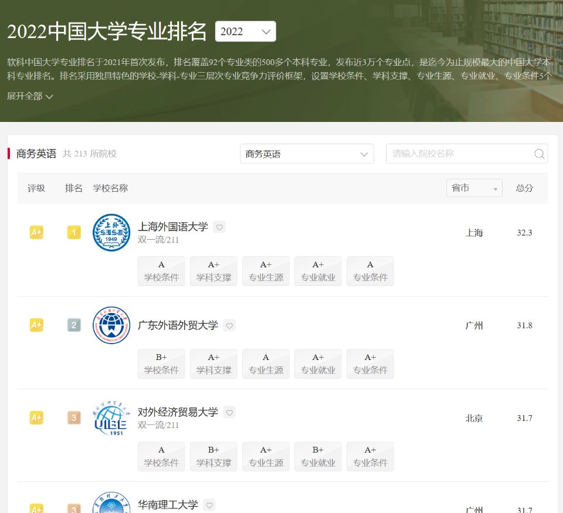
Task: Click 专业条件 A+ card of 广东外语外贸大学
Action: click(370, 364)
